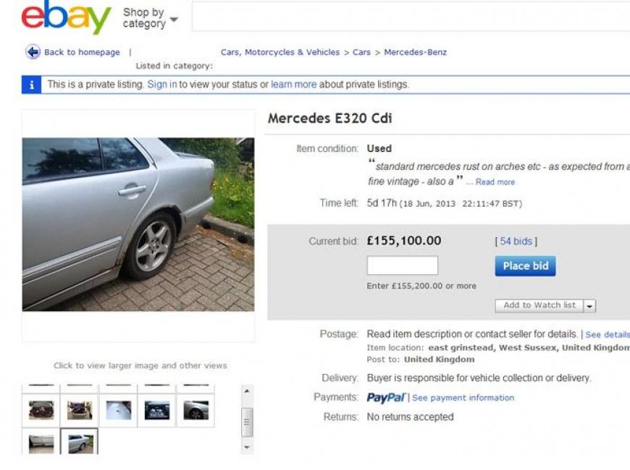The image size is (630, 470).
Task: Click the thumbnail strip scroll down arrow
Action: [x=247, y=447]
